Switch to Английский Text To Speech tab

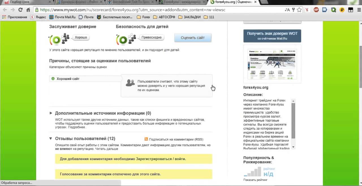(132, 2)
